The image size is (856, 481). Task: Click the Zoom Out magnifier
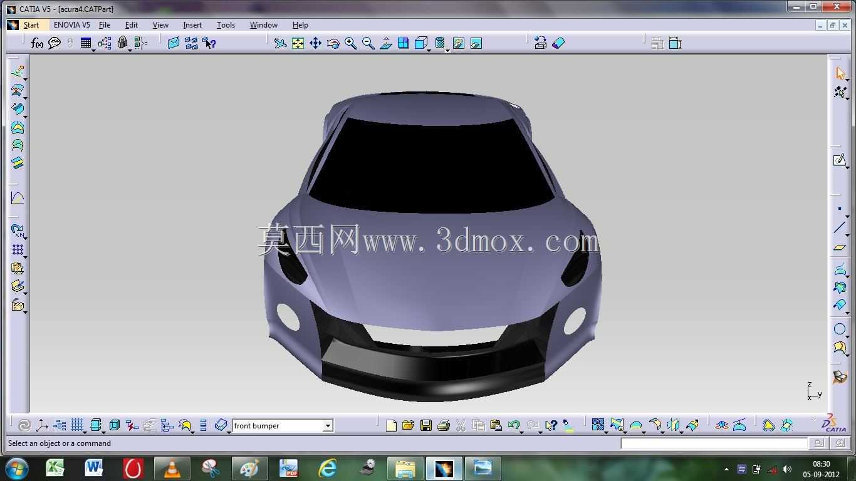coord(368,43)
